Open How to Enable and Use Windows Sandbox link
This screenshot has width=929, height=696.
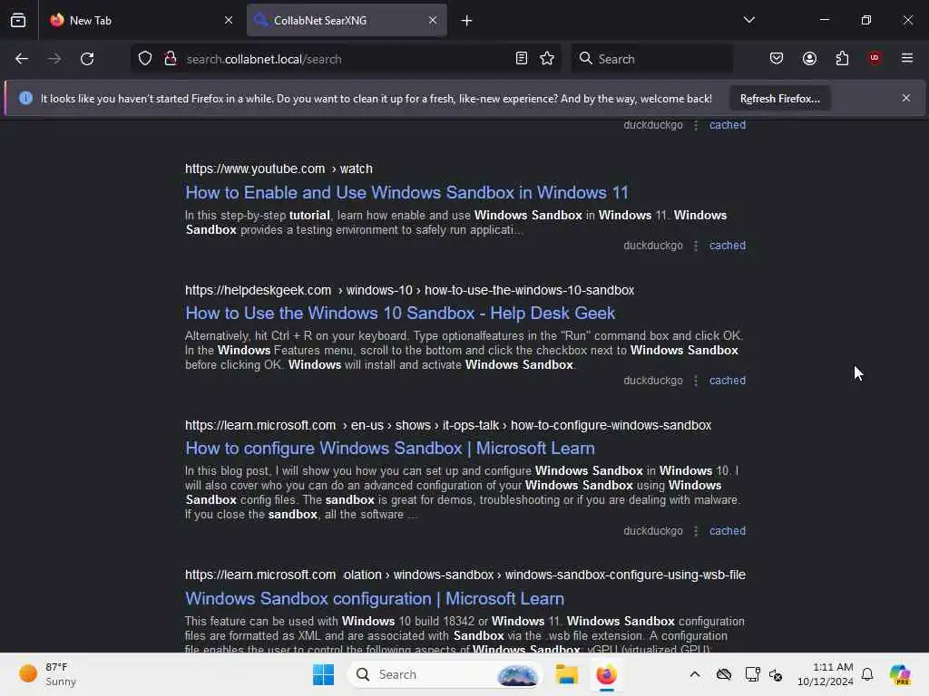(x=406, y=192)
